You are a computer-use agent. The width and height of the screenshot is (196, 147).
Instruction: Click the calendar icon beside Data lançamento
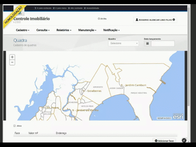[x=147, y=44]
